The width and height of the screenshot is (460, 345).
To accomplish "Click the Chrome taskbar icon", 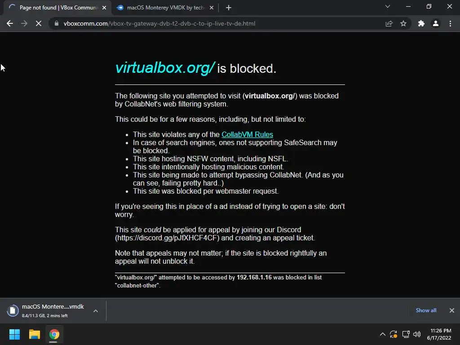I will [x=54, y=334].
